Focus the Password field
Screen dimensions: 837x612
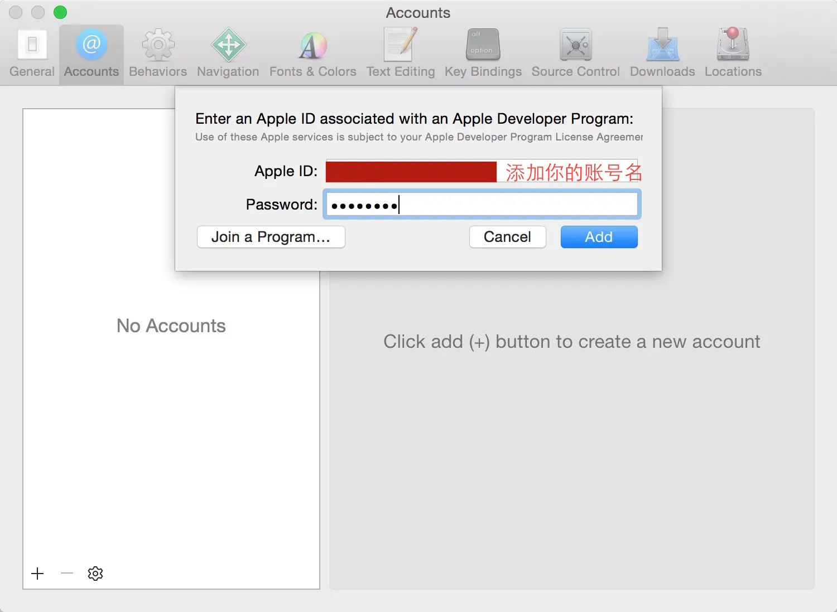pos(482,205)
